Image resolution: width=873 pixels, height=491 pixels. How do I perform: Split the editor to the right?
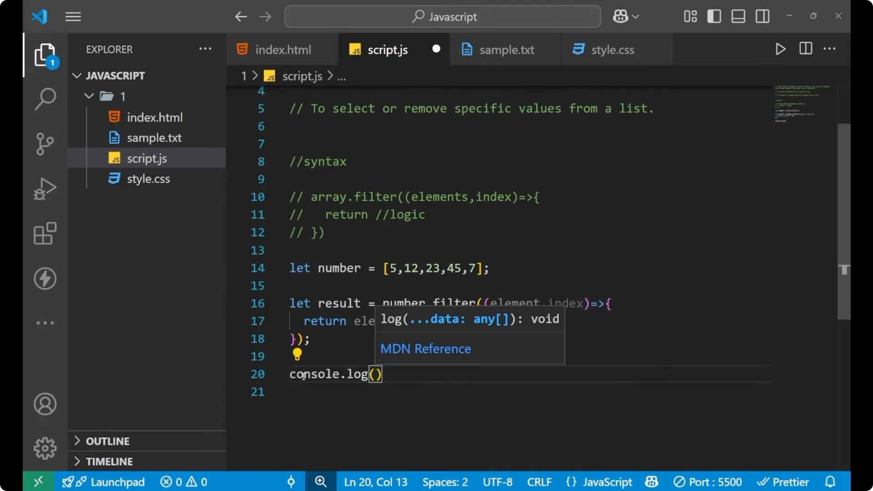point(805,49)
